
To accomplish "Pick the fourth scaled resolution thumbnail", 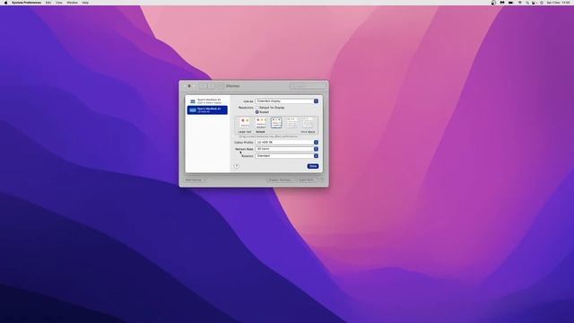I will 292,123.
